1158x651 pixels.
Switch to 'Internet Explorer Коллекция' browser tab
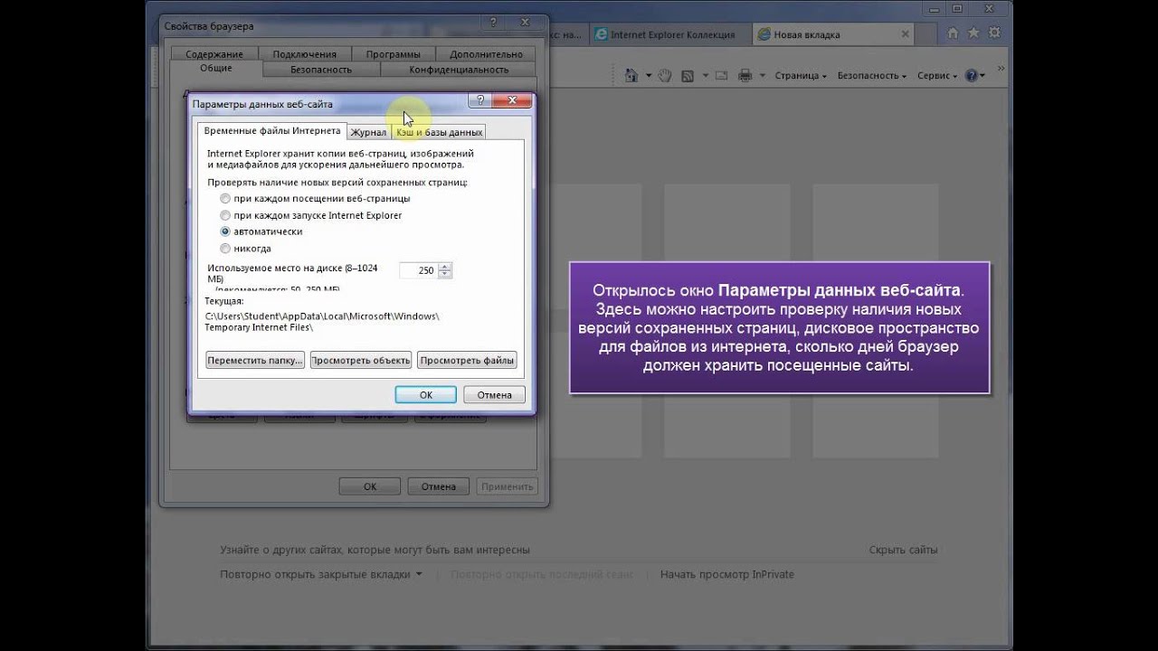pyautogui.click(x=669, y=34)
